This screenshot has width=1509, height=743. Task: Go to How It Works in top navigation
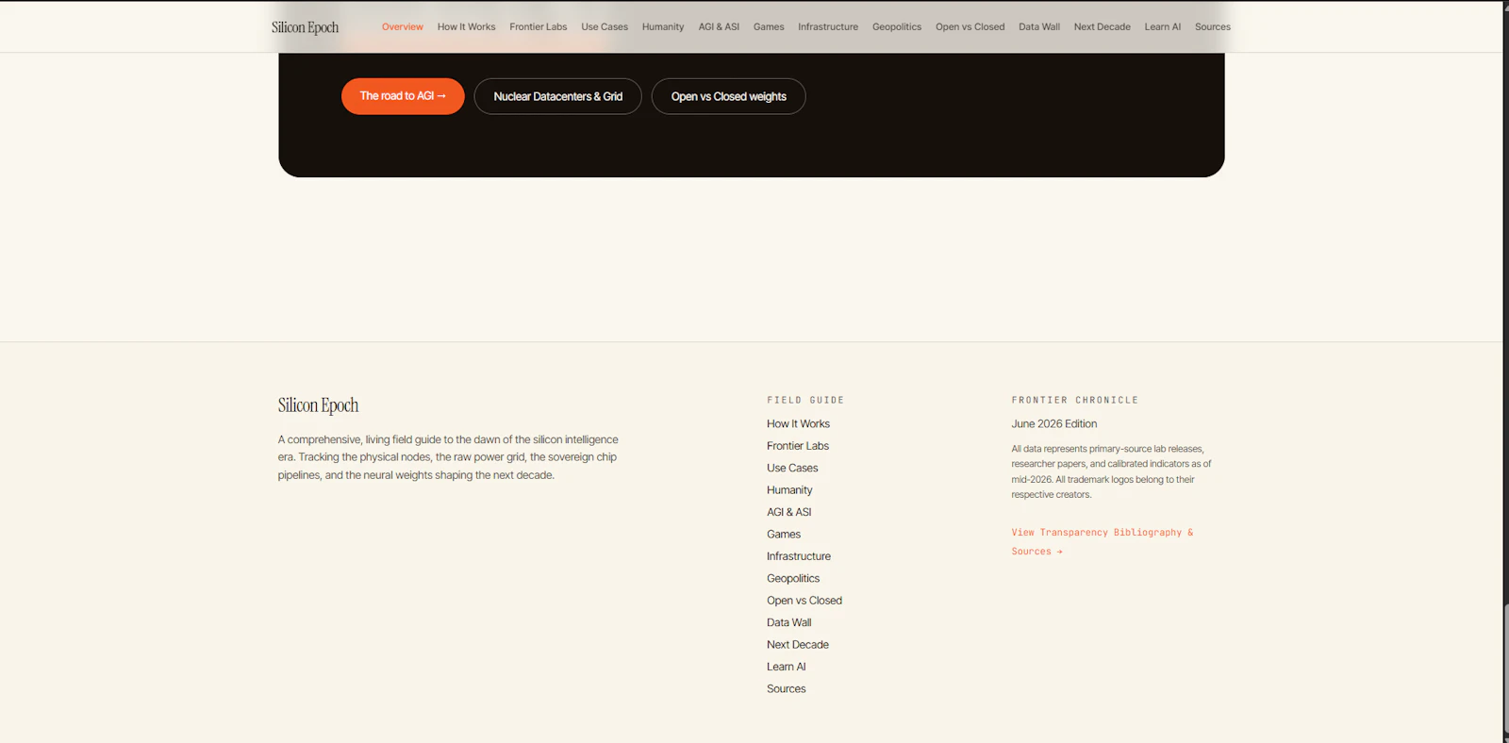[x=466, y=26]
